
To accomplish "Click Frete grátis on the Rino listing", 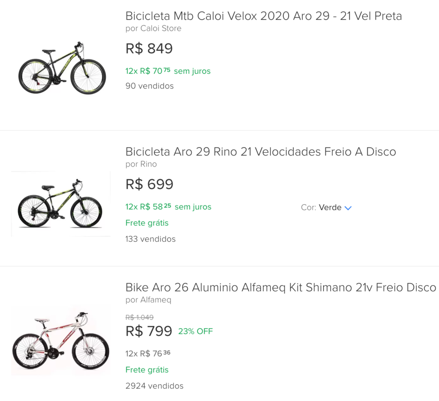I will tap(147, 223).
